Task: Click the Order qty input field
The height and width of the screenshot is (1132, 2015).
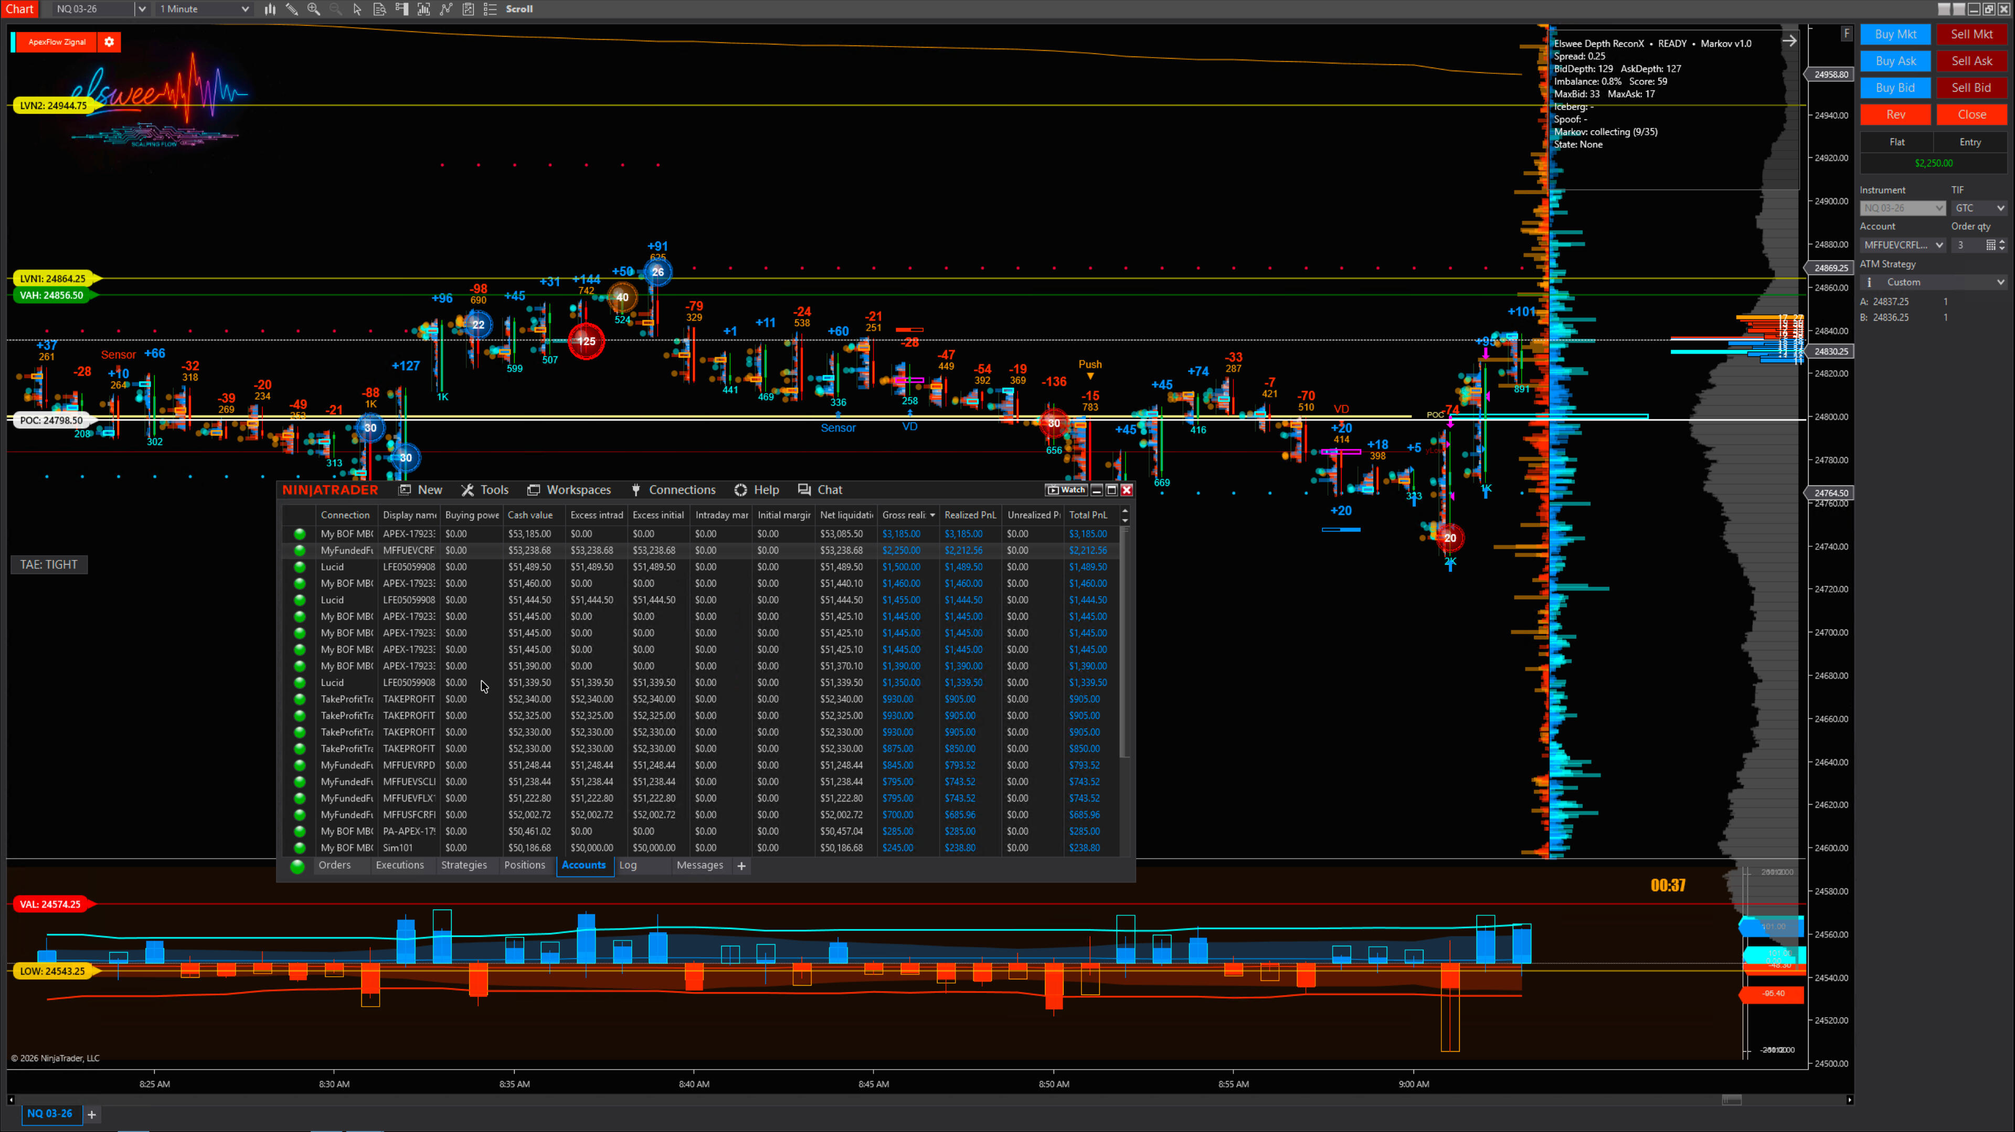Action: click(x=1967, y=245)
